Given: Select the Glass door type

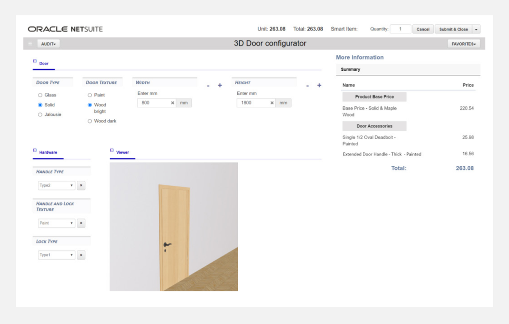Looking at the screenshot, I should [x=40, y=95].
